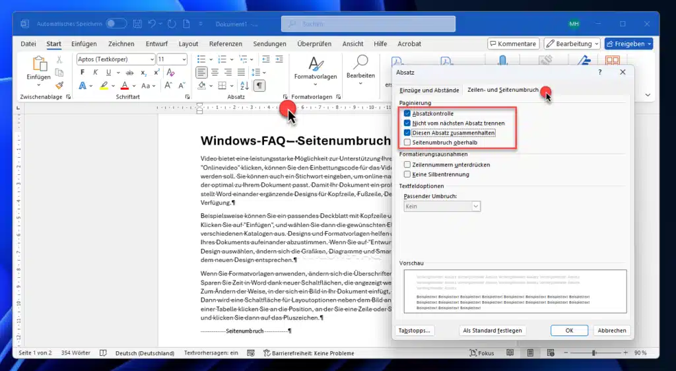Screen dimensions: 676x371
Task: Click the Kommentare button
Action: click(x=513, y=44)
